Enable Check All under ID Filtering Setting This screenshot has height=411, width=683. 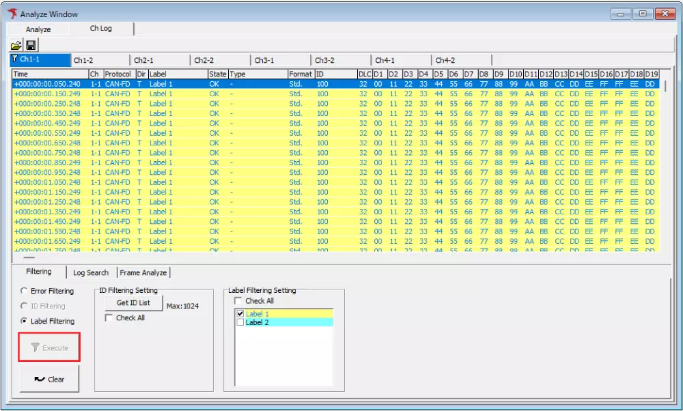109,317
